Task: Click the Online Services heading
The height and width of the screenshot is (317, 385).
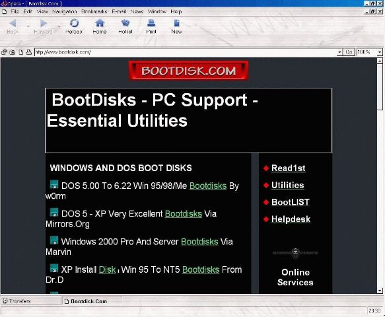Action: (x=295, y=277)
